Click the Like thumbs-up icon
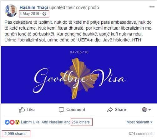This screenshot has height=139, width=157. point(22,110)
